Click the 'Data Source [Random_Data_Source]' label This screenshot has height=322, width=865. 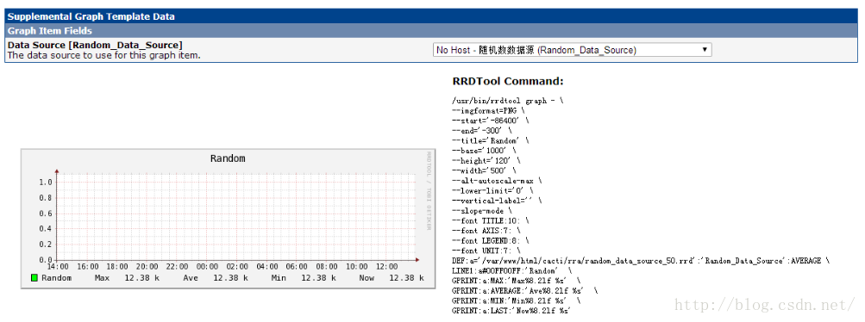click(94, 45)
